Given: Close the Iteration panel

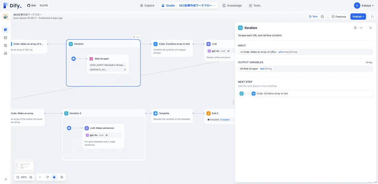Looking at the screenshot, I should [x=371, y=28].
